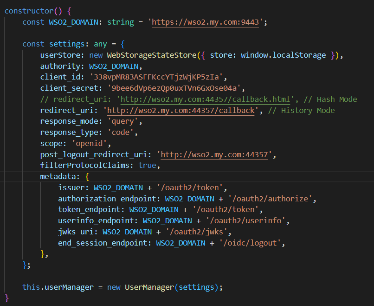Click the post_logout_redirect_uri URL
374x306 pixels.
(x=214, y=155)
